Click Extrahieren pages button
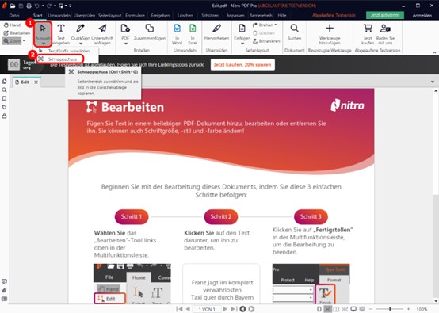The width and height of the screenshot is (439, 313). click(x=266, y=41)
